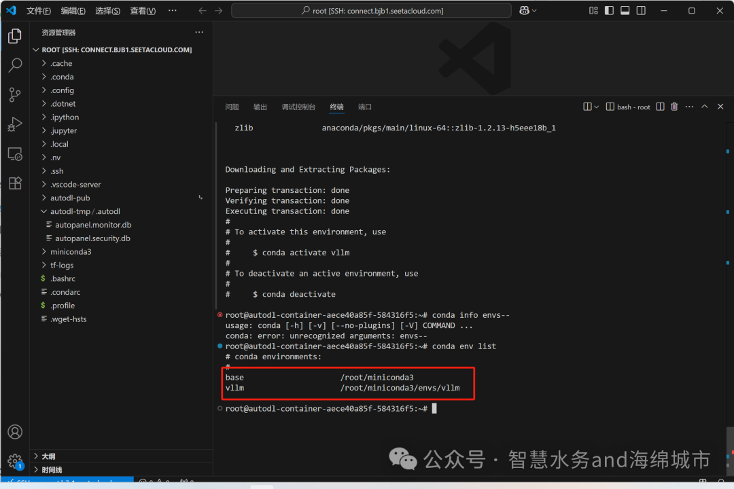
Task: Select the Search icon in activity bar
Action: point(15,65)
